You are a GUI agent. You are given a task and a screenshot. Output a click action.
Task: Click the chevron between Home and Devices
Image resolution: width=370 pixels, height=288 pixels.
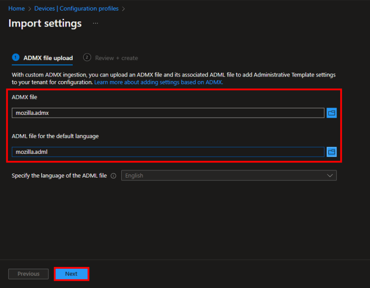29,8
